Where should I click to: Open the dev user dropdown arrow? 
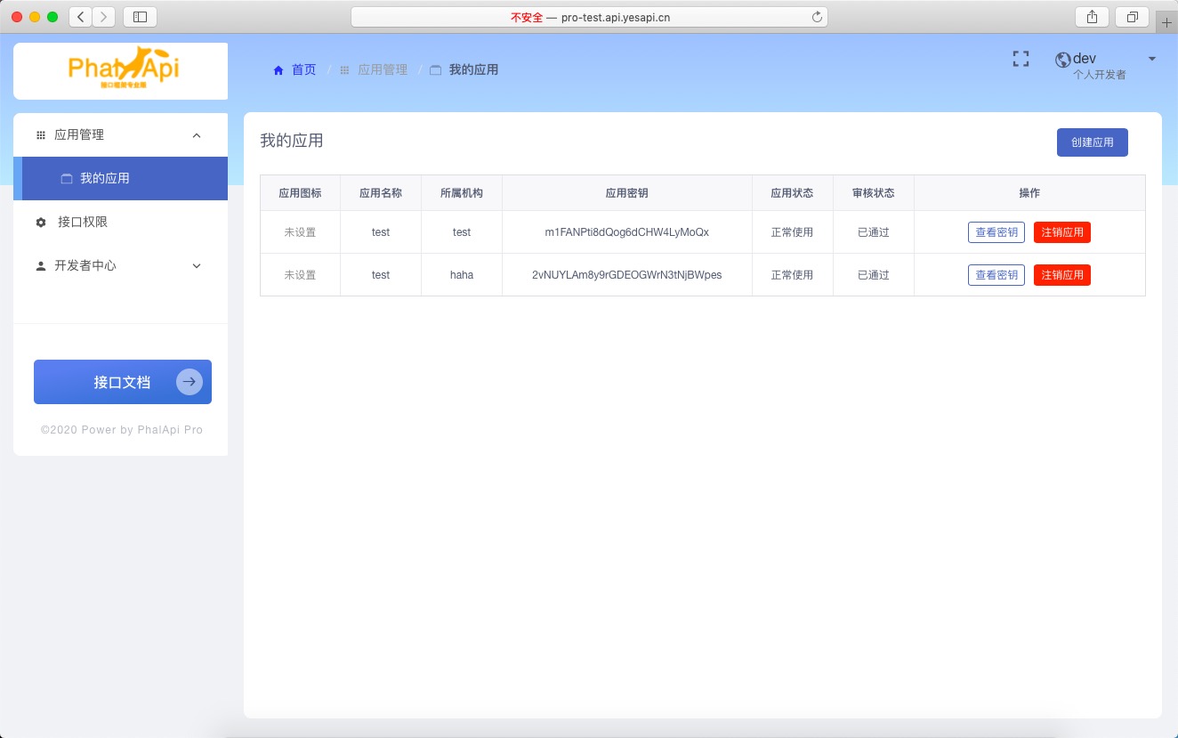pyautogui.click(x=1152, y=59)
